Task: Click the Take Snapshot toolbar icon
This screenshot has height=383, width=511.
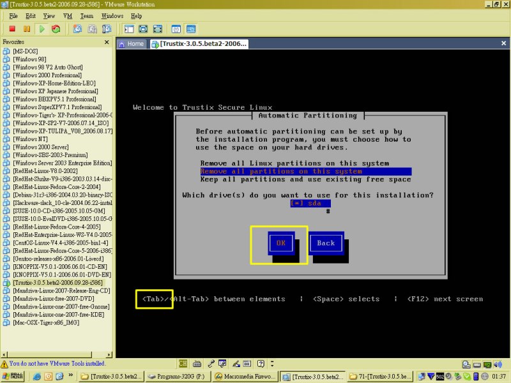Action: (x=77, y=29)
